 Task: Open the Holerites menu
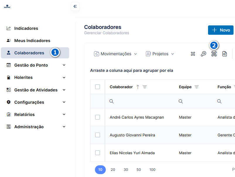click(35, 77)
